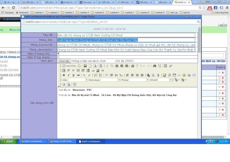Image resolution: width=230 pixels, height=162 pixels.
Task: Click the Tiêu đề title input field
Action: pos(126,35)
